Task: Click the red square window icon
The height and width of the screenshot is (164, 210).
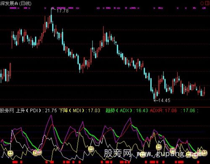Action: point(207,3)
